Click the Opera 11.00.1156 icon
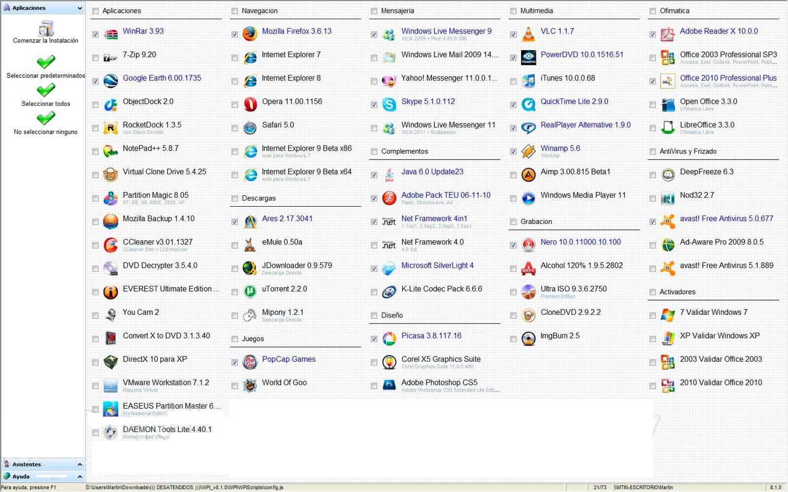 (250, 105)
